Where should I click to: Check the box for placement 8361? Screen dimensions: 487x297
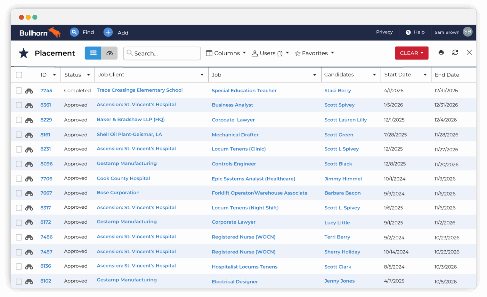coord(19,105)
